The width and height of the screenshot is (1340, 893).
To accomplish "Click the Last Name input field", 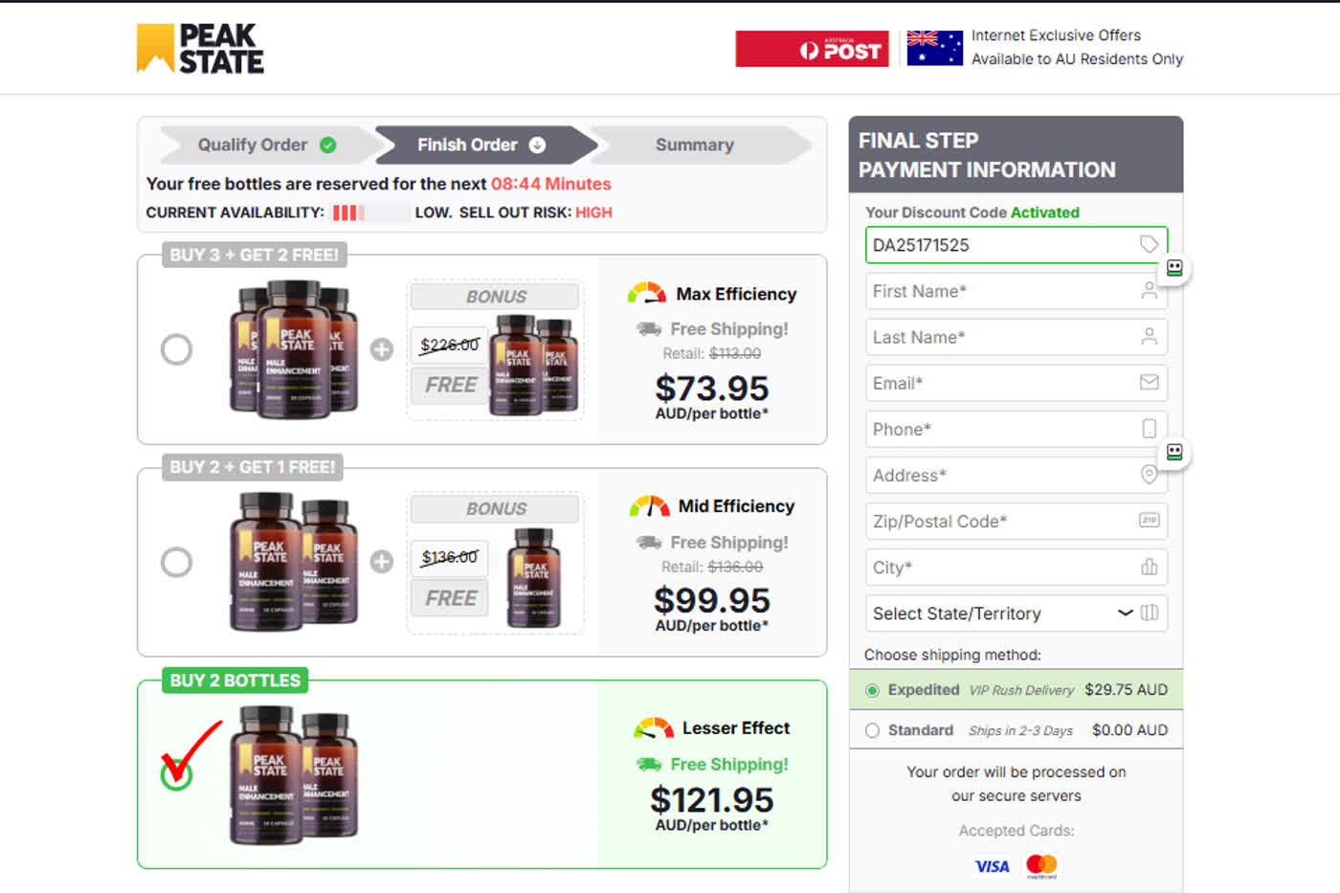I will pos(1016,336).
